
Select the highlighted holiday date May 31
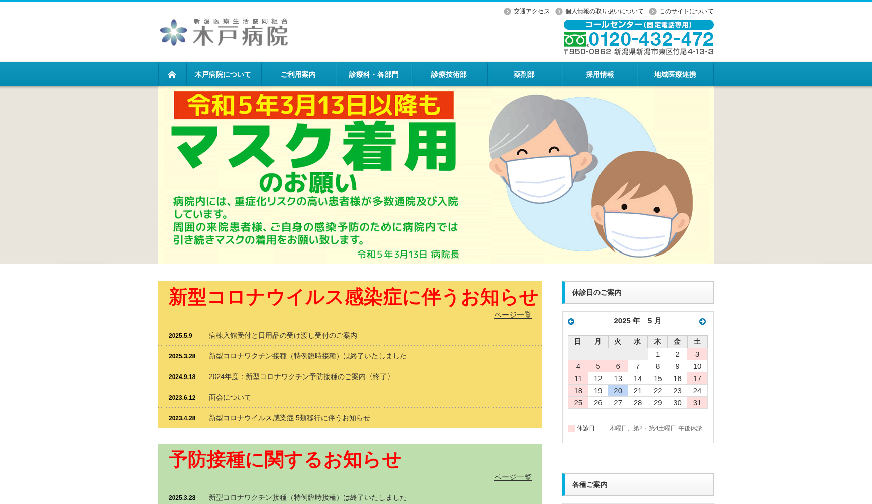697,402
